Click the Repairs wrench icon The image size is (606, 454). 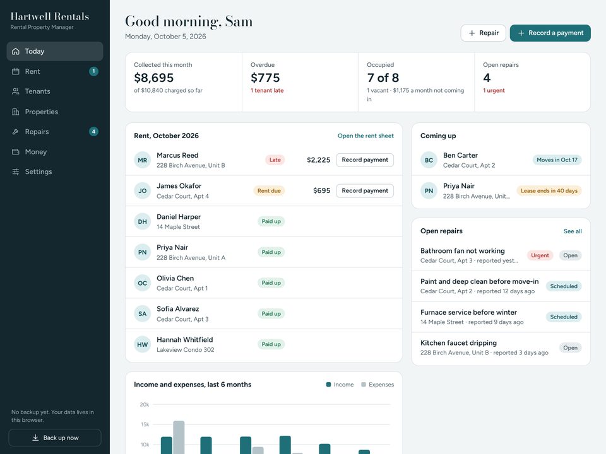(15, 132)
